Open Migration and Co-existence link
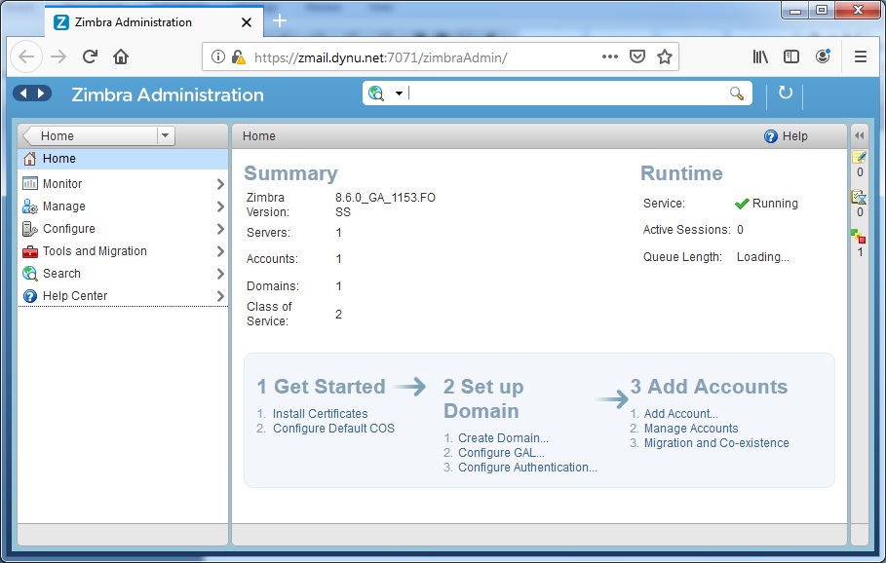This screenshot has height=563, width=886. point(716,443)
